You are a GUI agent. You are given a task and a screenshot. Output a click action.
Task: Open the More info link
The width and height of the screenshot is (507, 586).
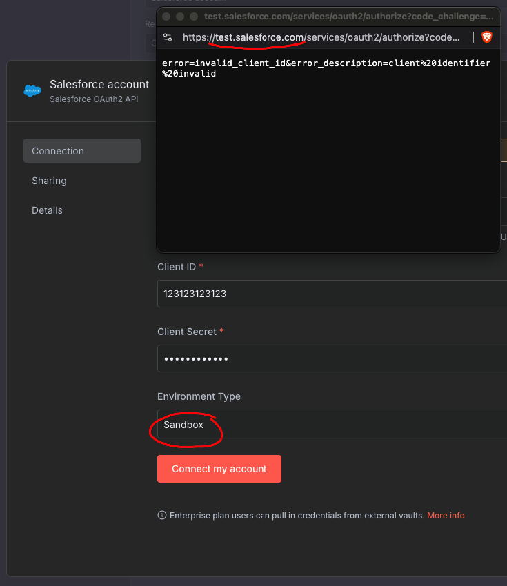(x=446, y=516)
